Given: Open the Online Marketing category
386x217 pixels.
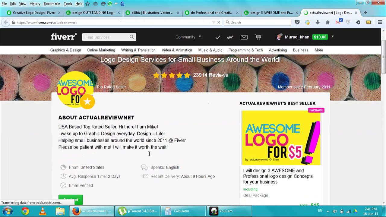Looking at the screenshot, I should [x=101, y=50].
